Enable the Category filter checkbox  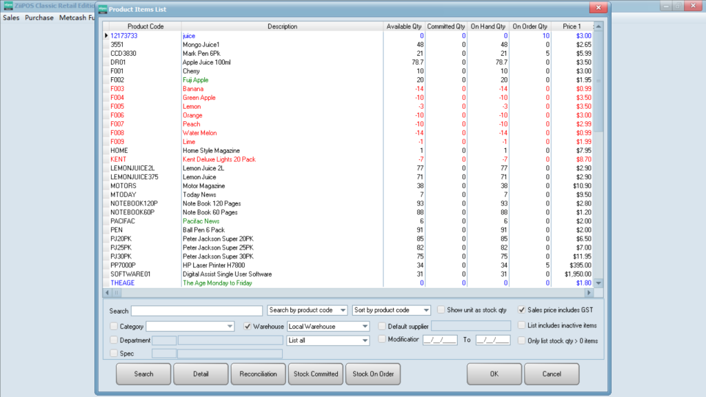click(114, 326)
